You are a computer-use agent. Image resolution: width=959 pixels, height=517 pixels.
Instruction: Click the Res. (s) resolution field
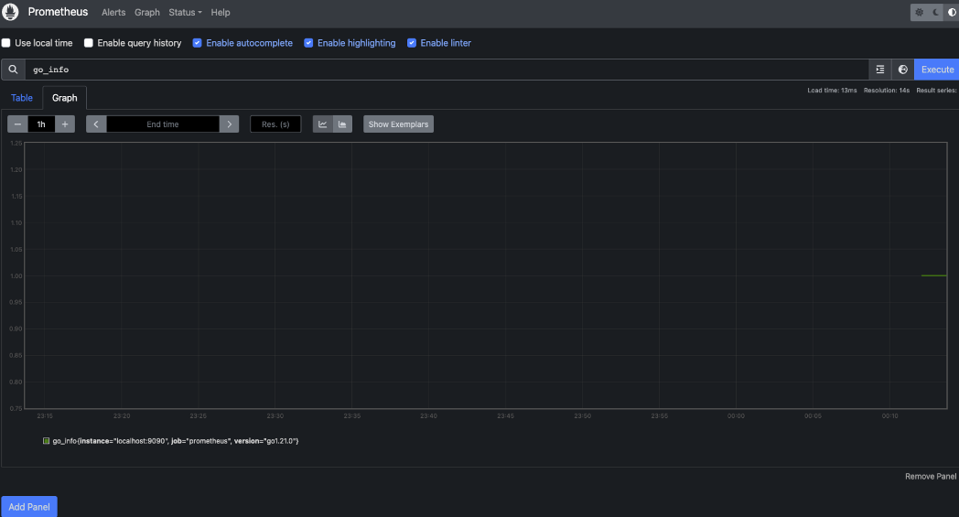275,124
